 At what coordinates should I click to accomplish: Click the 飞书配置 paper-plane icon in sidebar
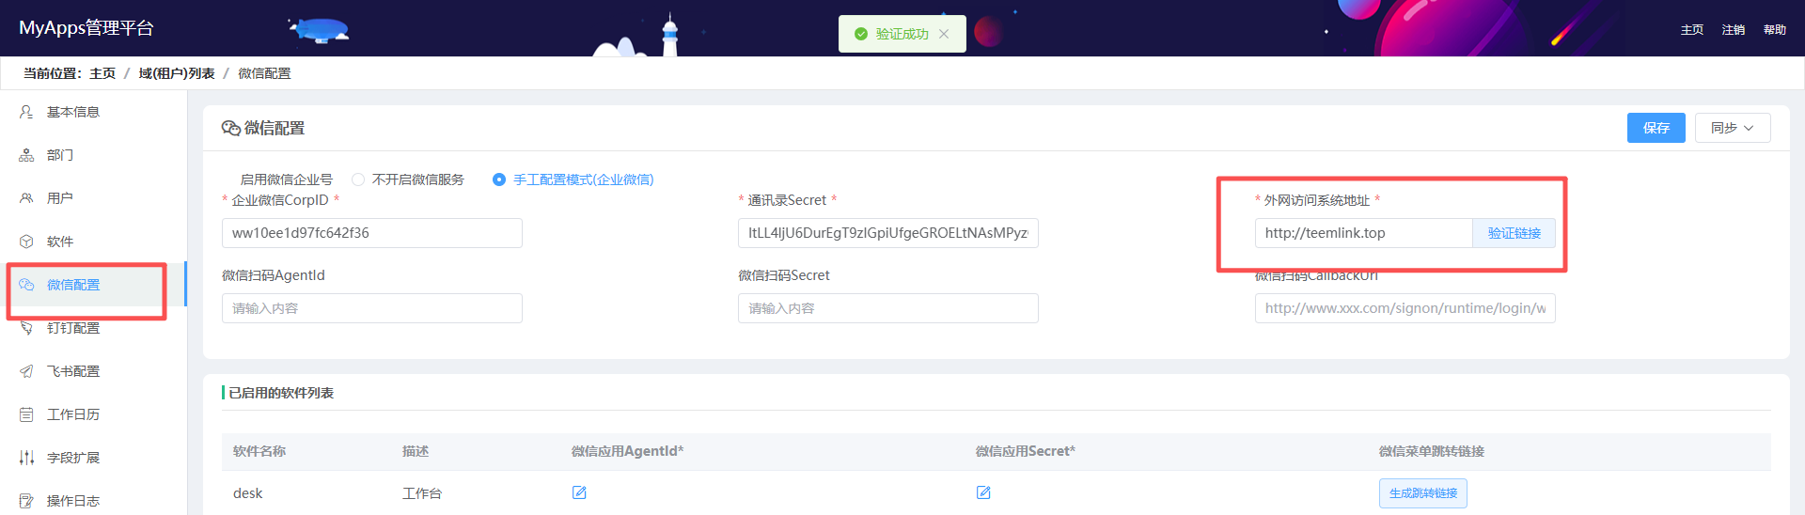tap(26, 371)
